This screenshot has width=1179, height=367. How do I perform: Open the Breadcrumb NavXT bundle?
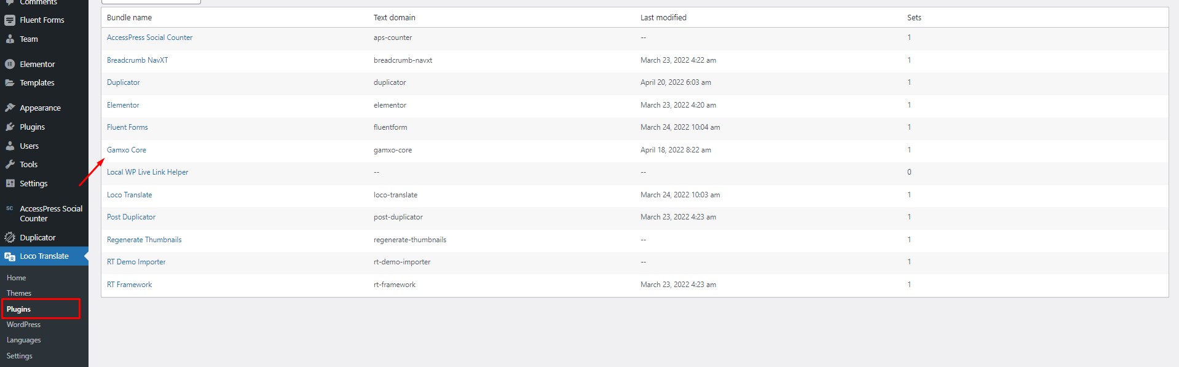tap(138, 60)
